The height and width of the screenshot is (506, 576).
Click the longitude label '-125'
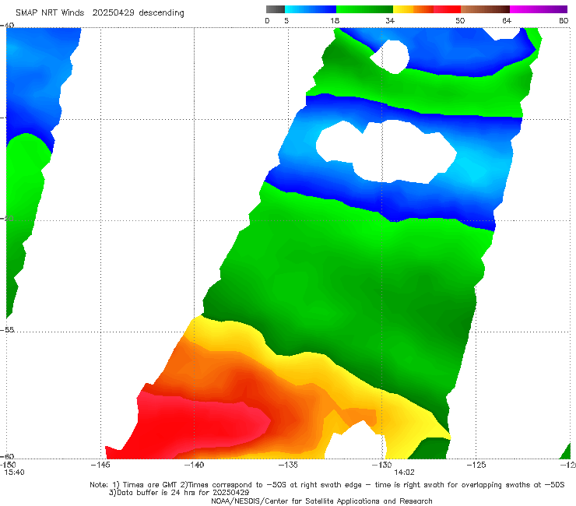[x=476, y=465]
